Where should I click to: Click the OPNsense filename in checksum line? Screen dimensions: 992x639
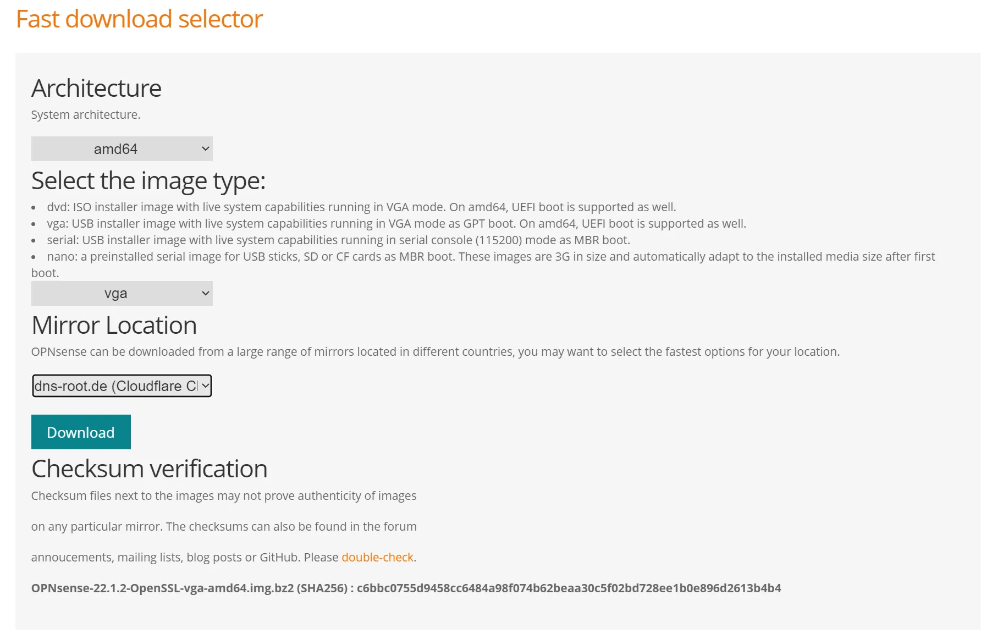(x=159, y=588)
